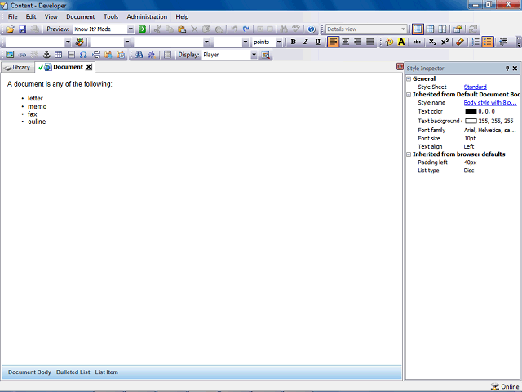Open help via the blue question mark icon

(x=312, y=29)
